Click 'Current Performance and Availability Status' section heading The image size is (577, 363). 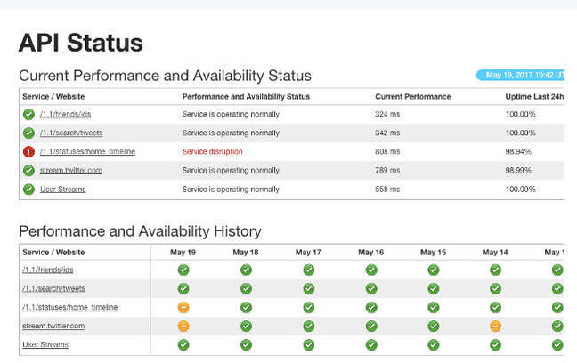pos(166,76)
